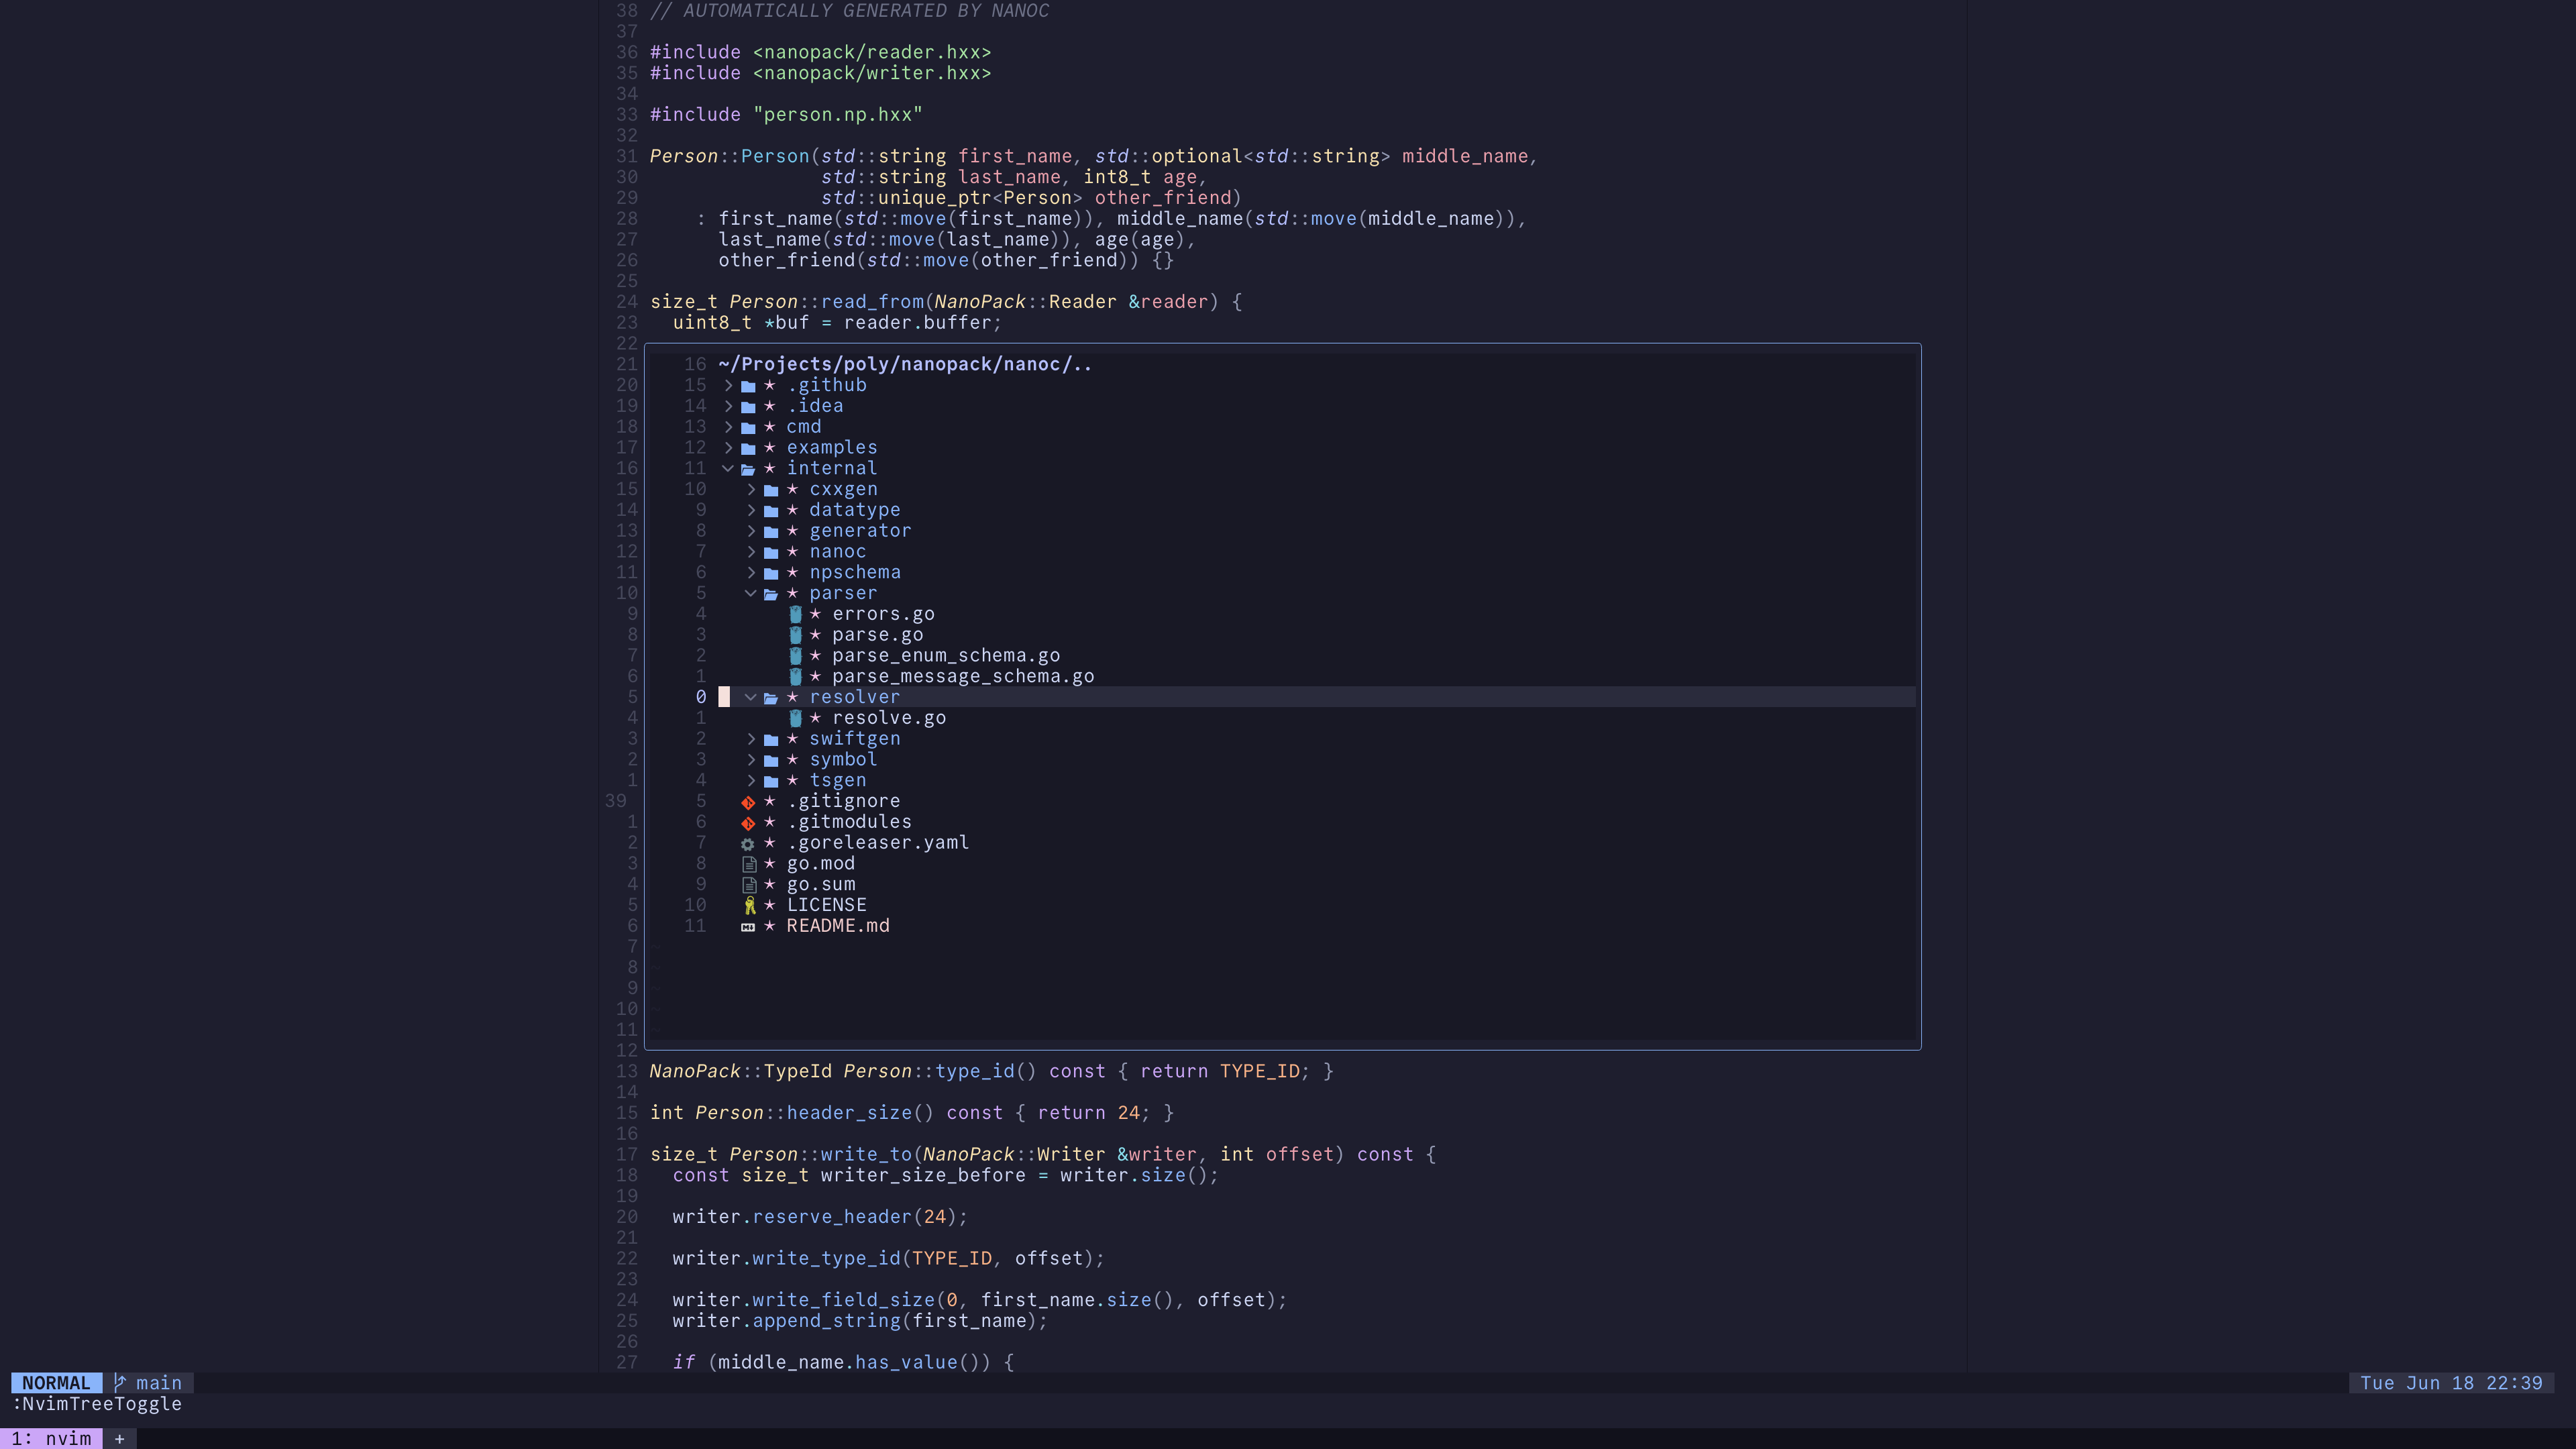Click the key icon next to LICENSE
This screenshot has height=1449, width=2576.
tap(749, 906)
